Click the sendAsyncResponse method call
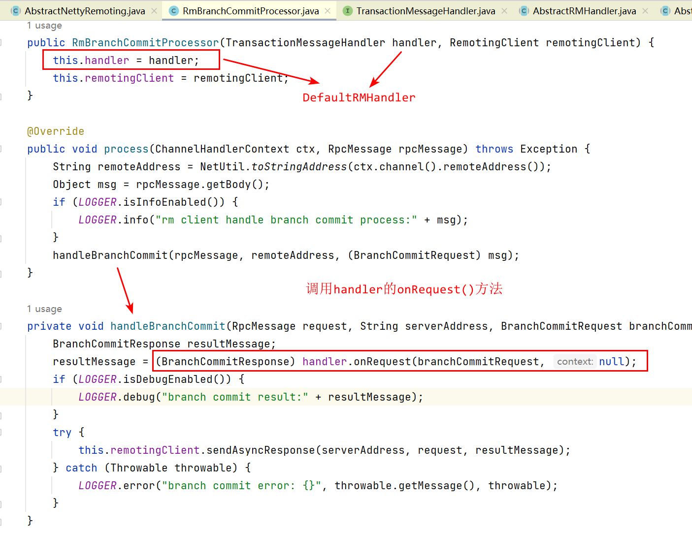This screenshot has width=692, height=533. (261, 450)
